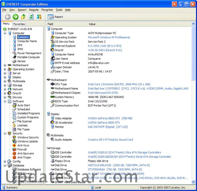Expand the Storage tree node

[5, 85]
